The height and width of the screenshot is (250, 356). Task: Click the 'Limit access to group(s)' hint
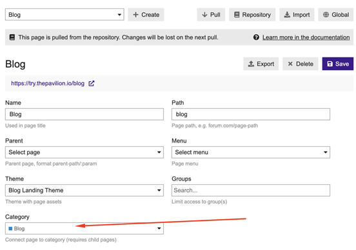click(199, 202)
